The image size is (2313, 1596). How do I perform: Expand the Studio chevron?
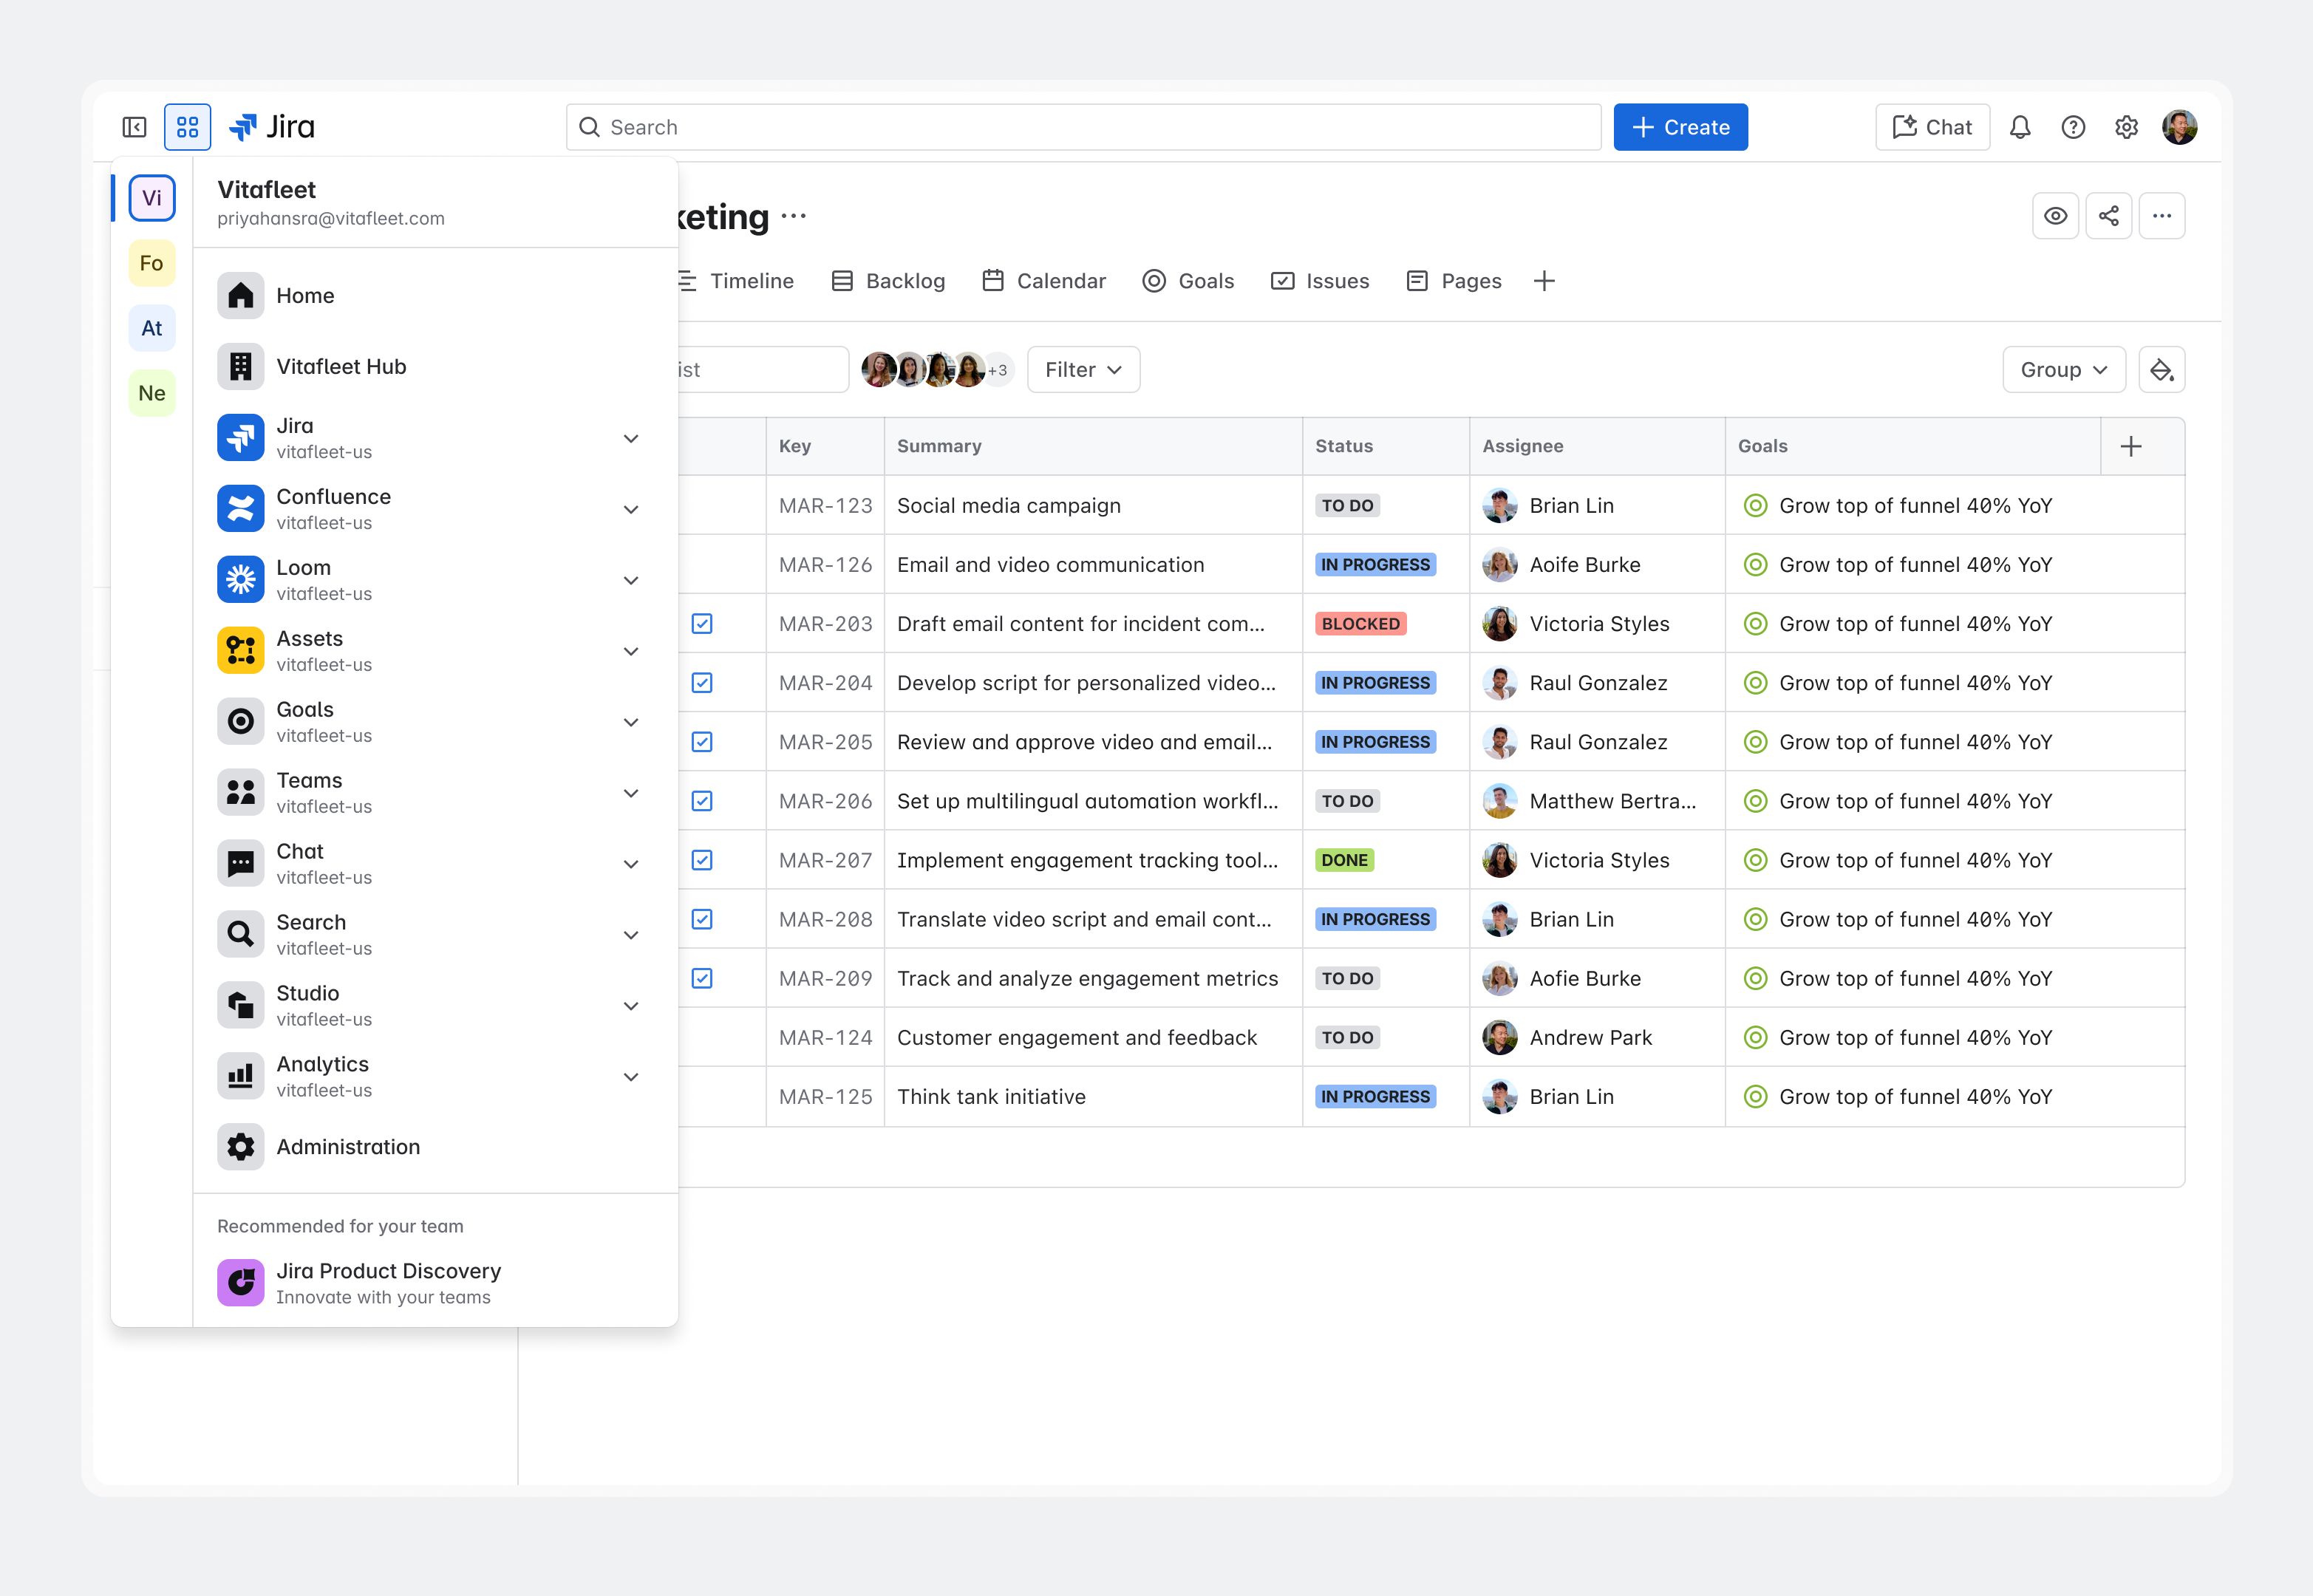(x=631, y=1007)
